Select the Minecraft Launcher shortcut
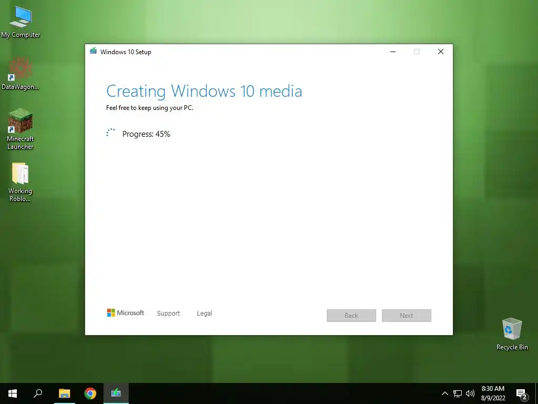 click(20, 129)
